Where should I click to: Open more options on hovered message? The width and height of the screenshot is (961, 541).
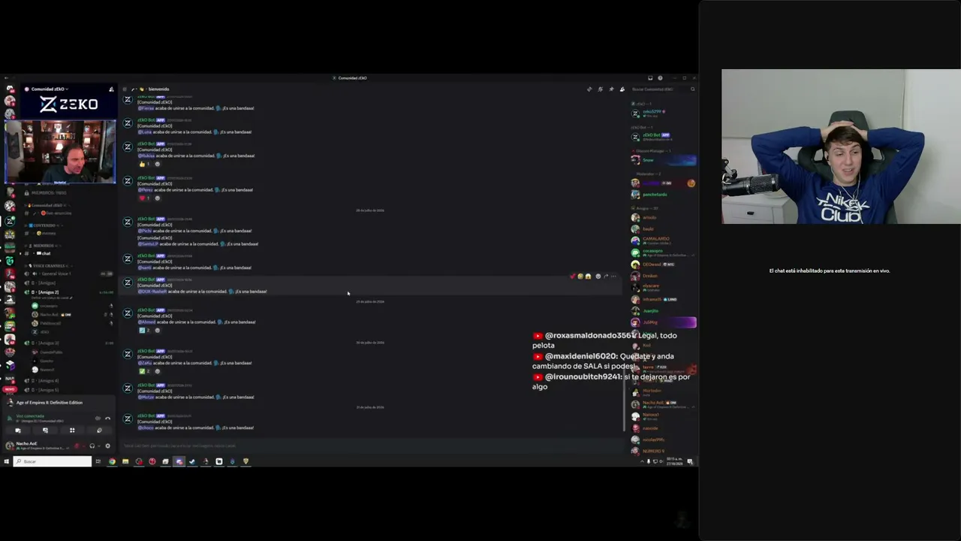[x=613, y=277]
